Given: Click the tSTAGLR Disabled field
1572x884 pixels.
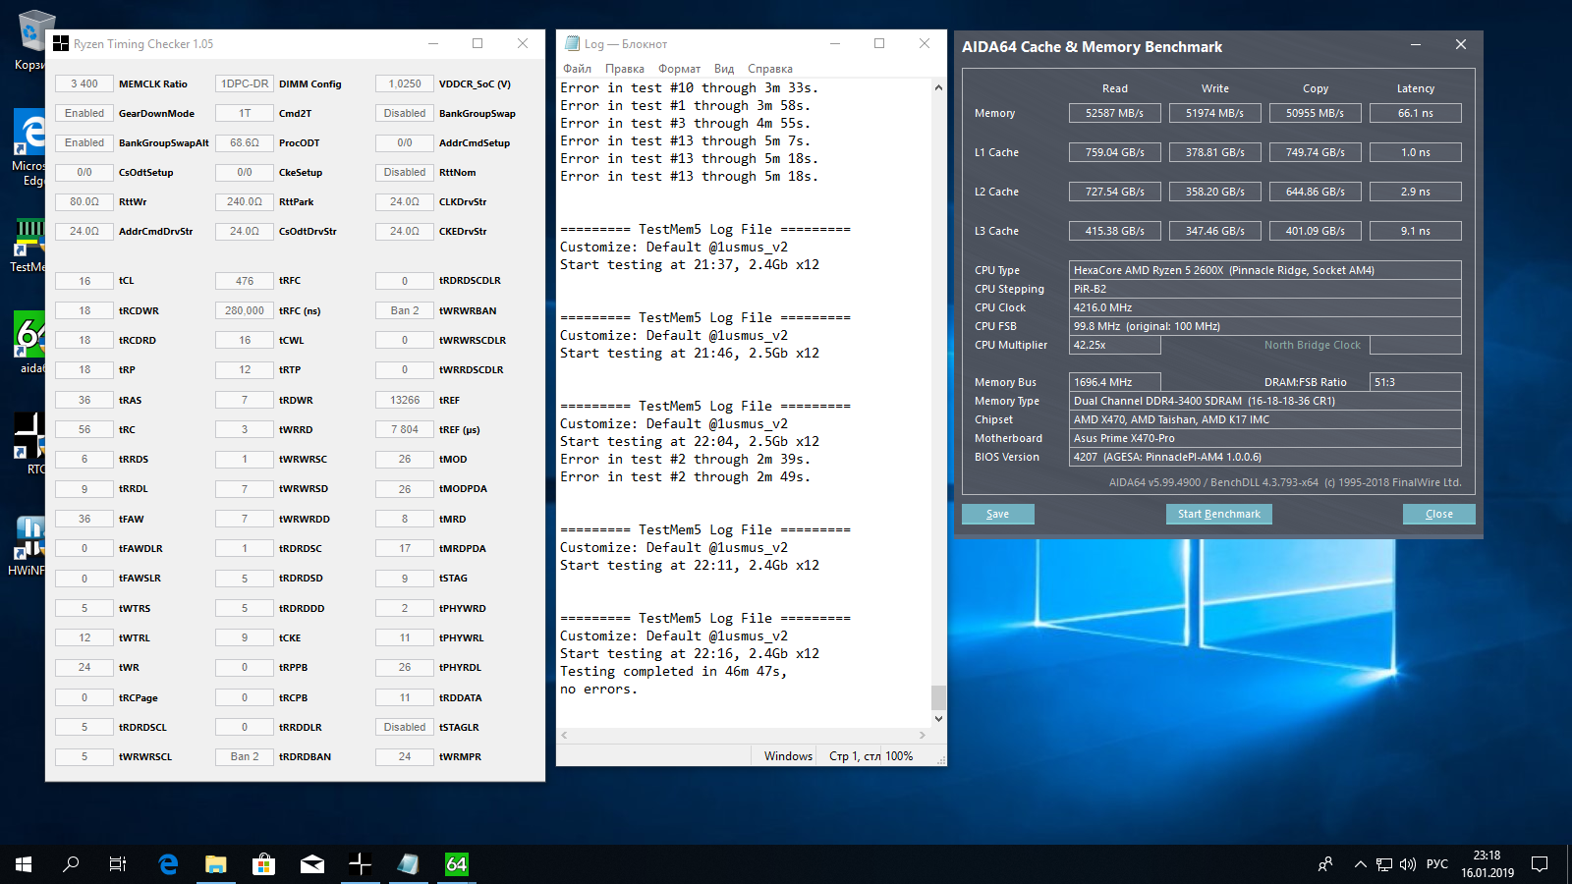Looking at the screenshot, I should click(x=405, y=727).
